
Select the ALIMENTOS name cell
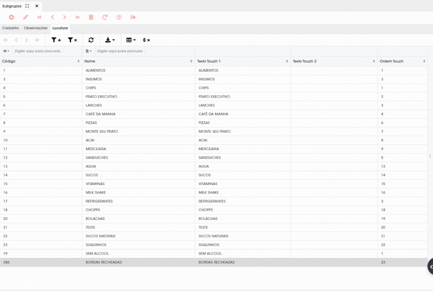[138, 70]
